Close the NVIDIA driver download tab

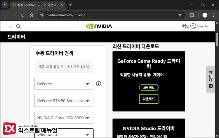point(62,5)
